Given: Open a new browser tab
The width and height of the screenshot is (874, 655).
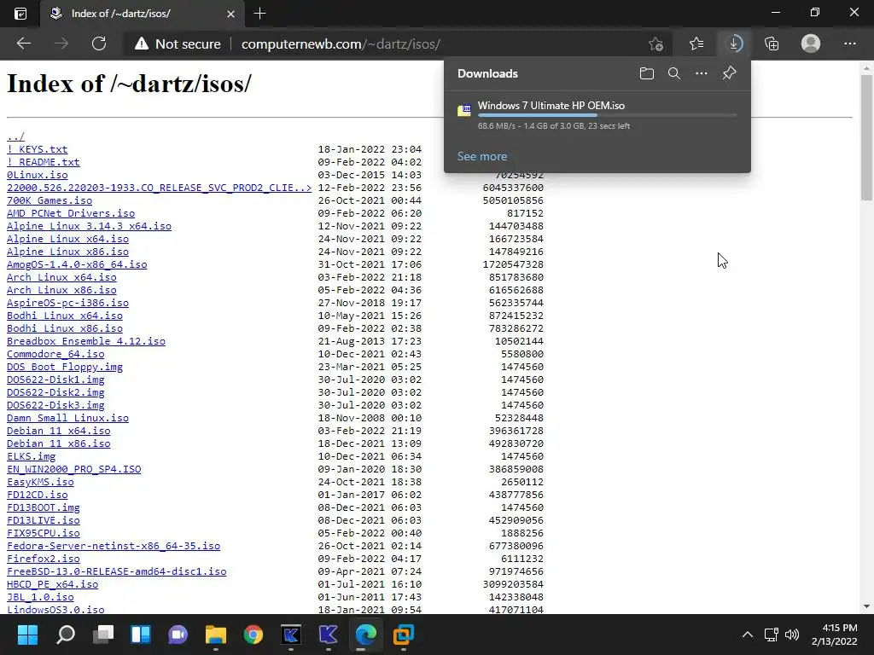Looking at the screenshot, I should point(259,14).
